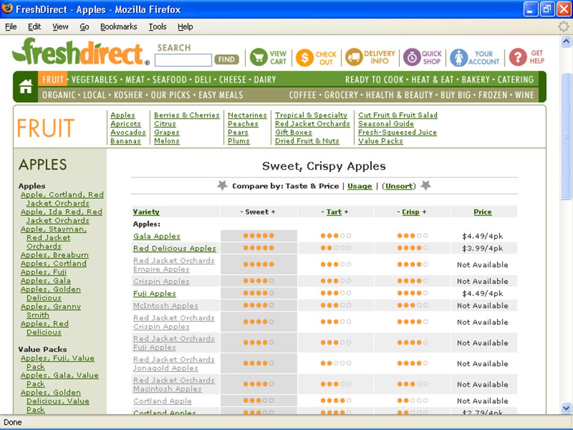Open the Edit menu
This screenshot has height=430, width=573.
(35, 27)
